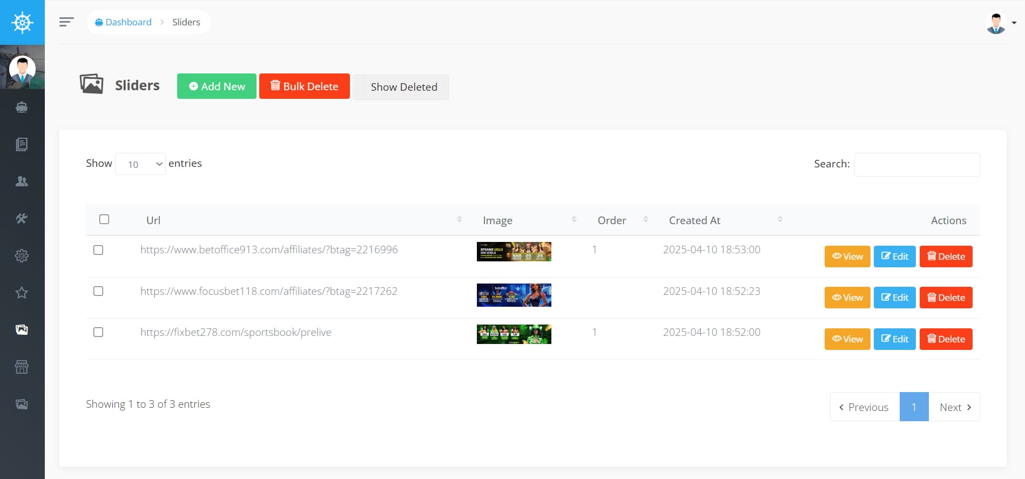Viewport: 1025px width, 479px height.
Task: Open the tools wrench icon in the sidebar
Action: (x=22, y=218)
